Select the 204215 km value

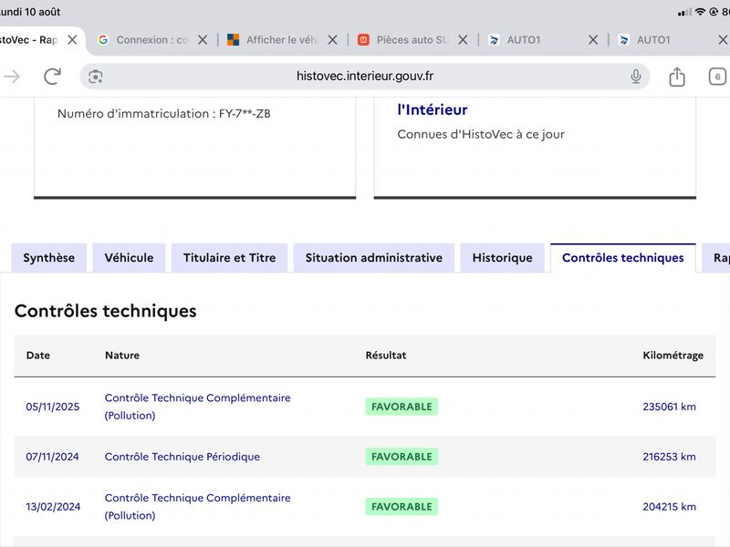tap(670, 507)
